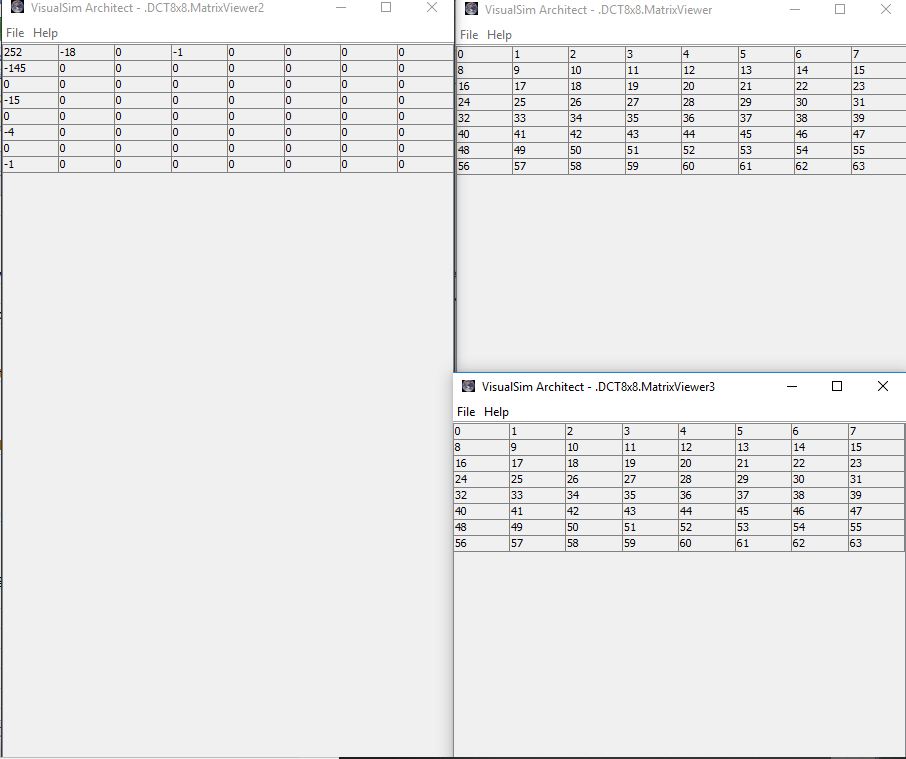Image resolution: width=906 pixels, height=759 pixels.
Task: Click the MatrixViewer3 window's title bar icon
Action: point(468,386)
